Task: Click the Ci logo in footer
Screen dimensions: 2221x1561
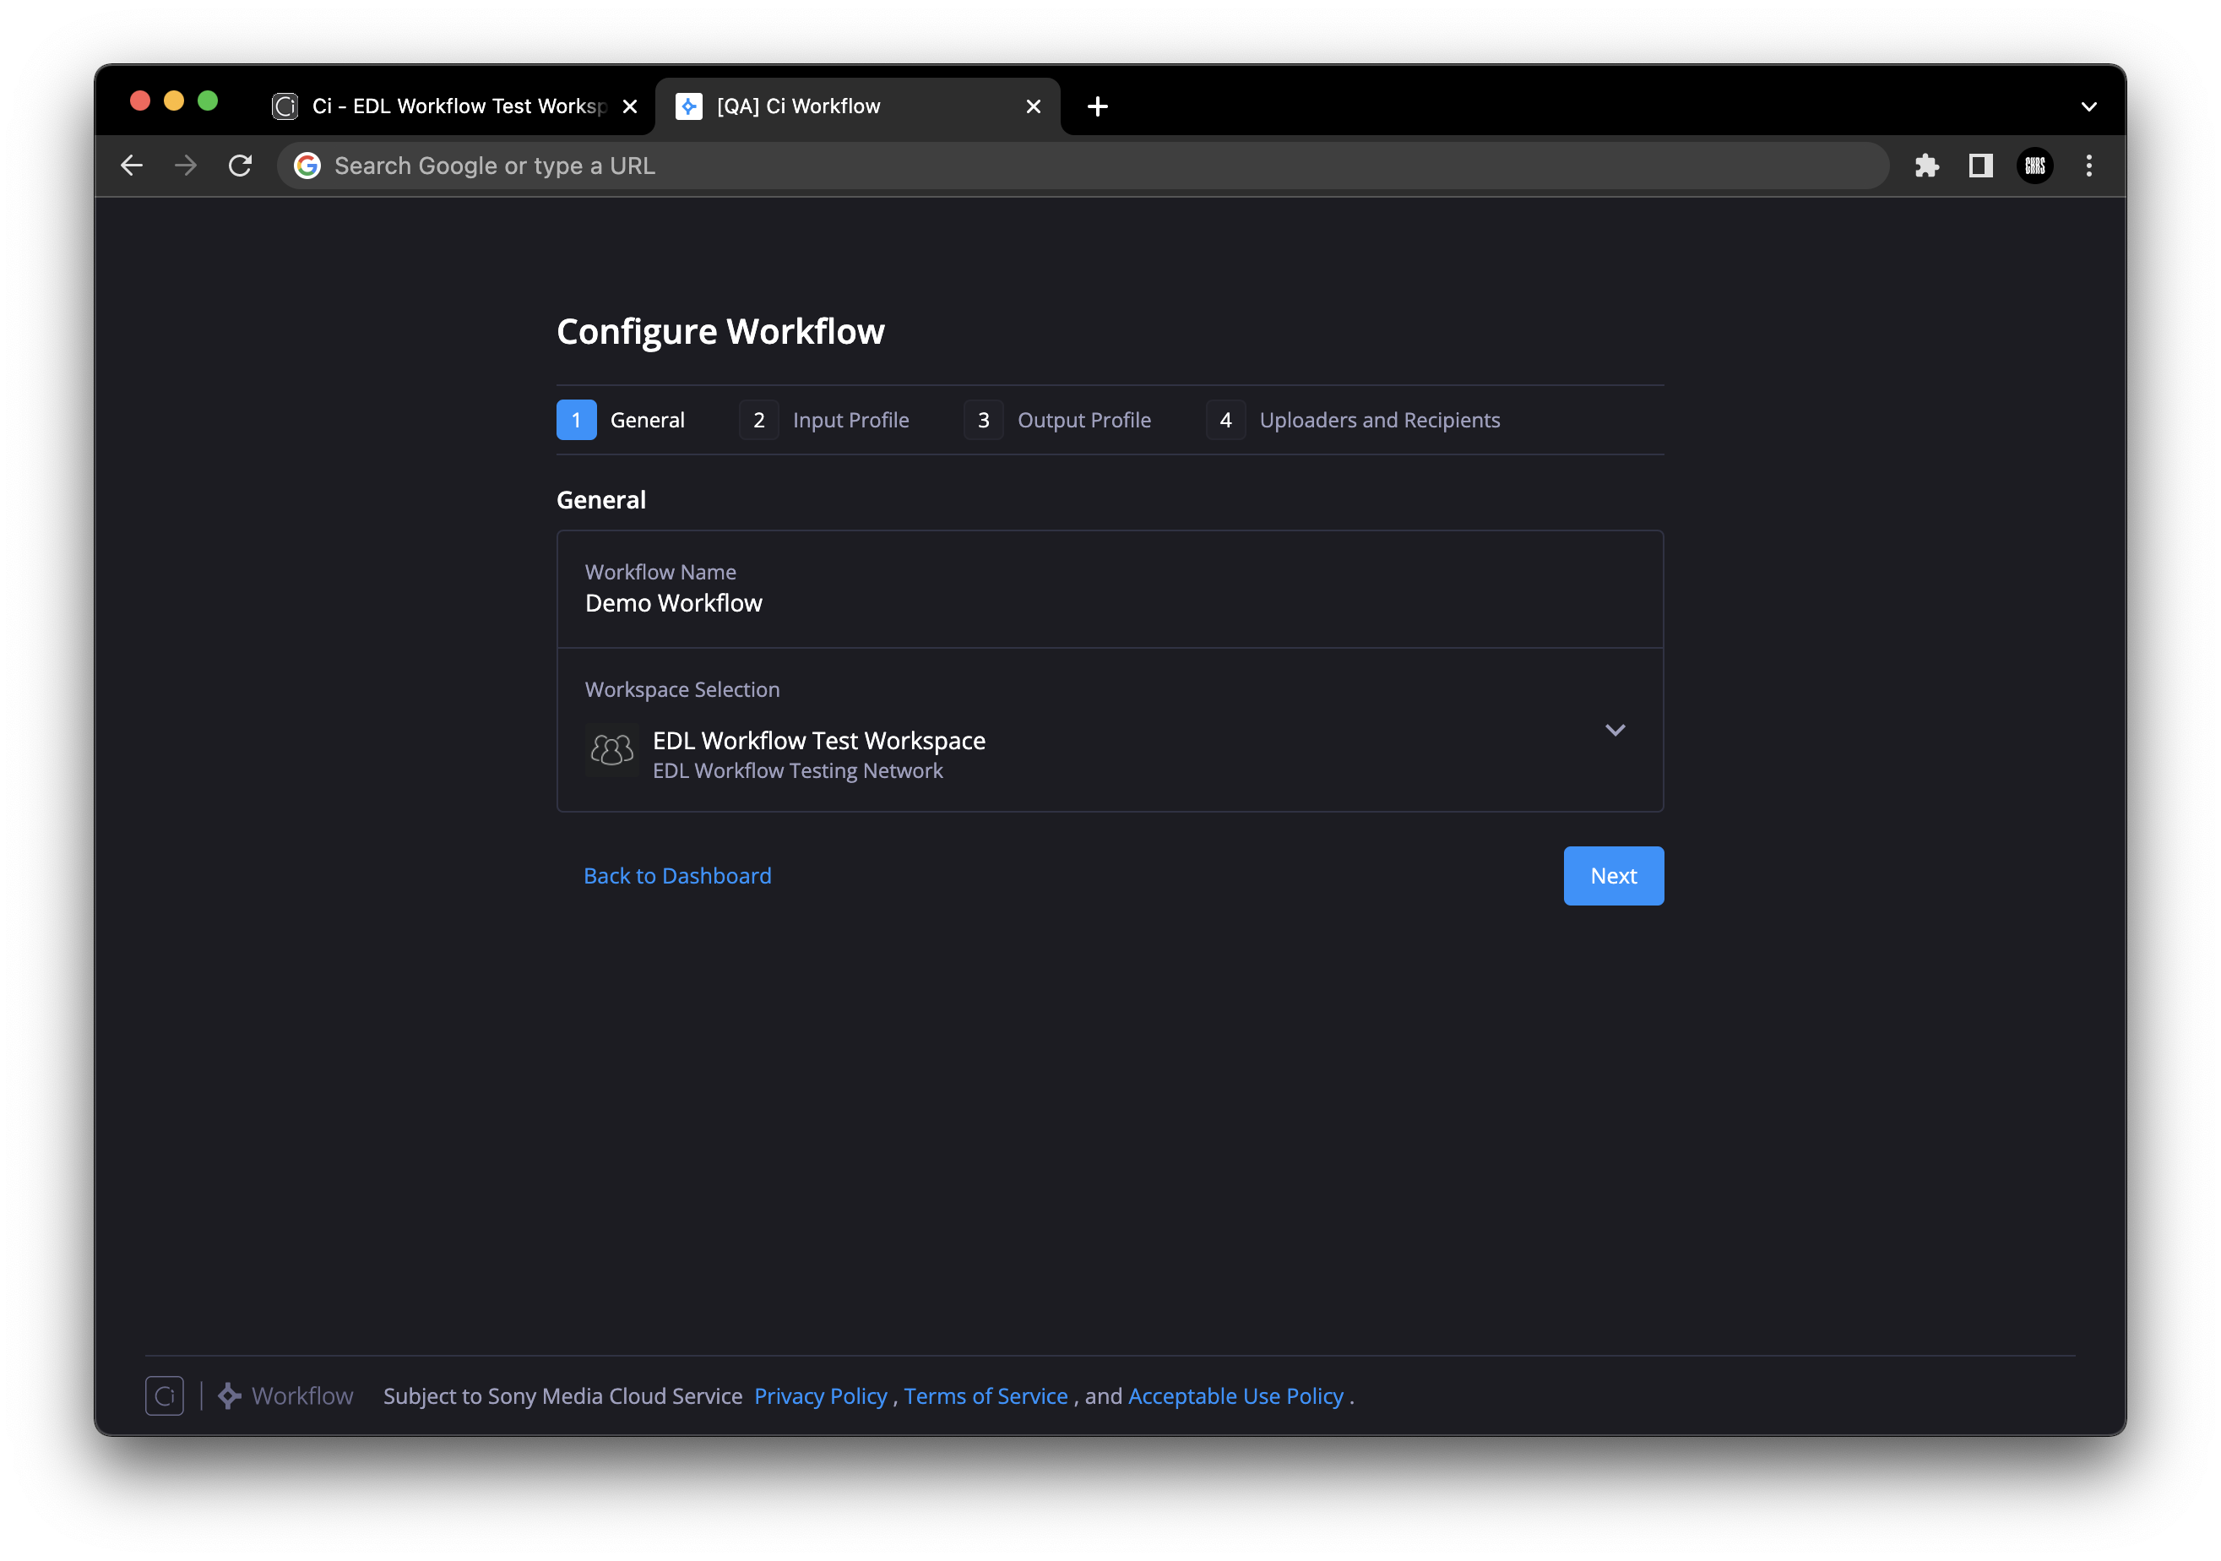Action: click(x=165, y=1395)
